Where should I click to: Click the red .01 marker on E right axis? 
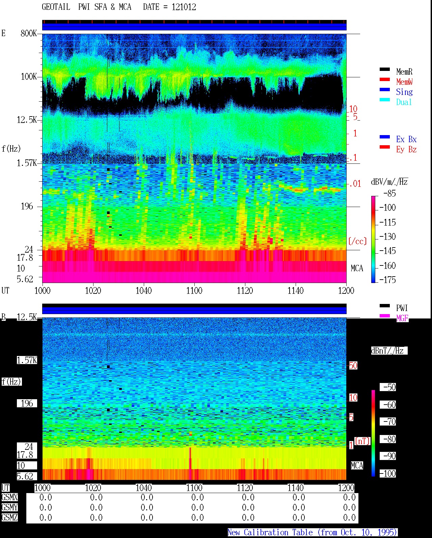tap(355, 184)
